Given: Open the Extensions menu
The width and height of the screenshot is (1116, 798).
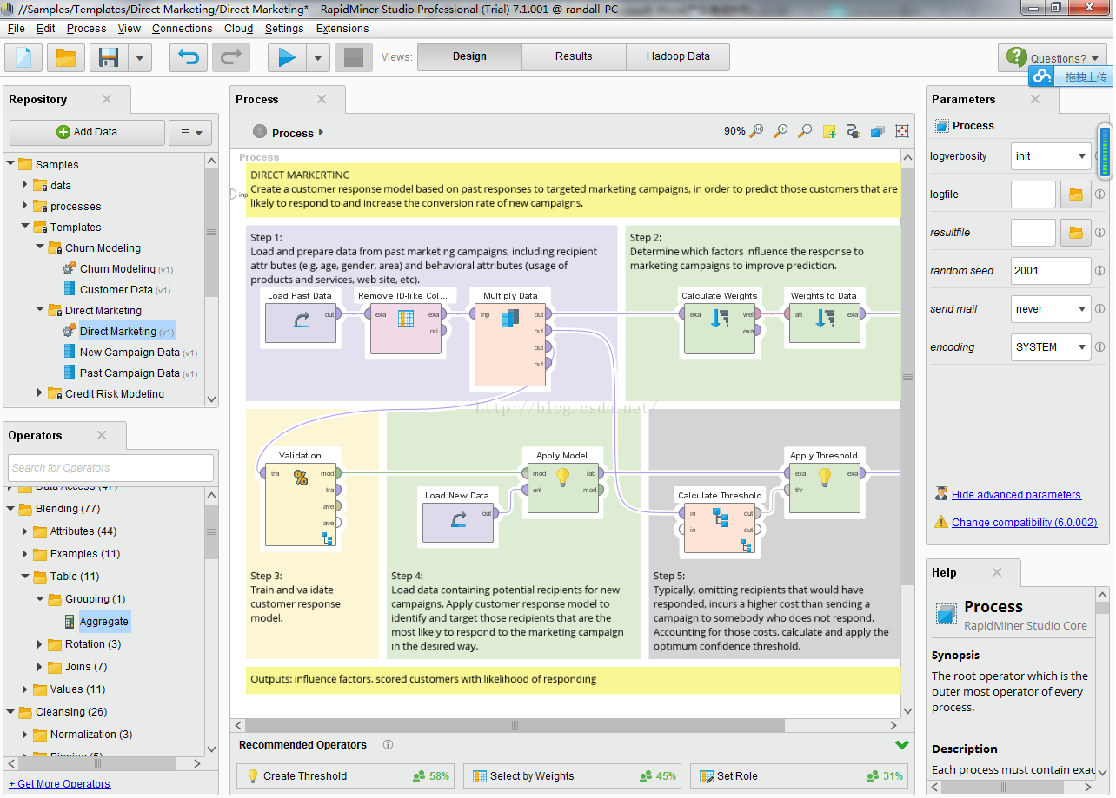Looking at the screenshot, I should tap(342, 29).
